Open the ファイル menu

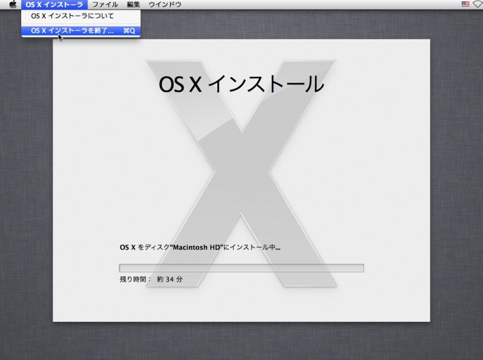[x=104, y=4]
